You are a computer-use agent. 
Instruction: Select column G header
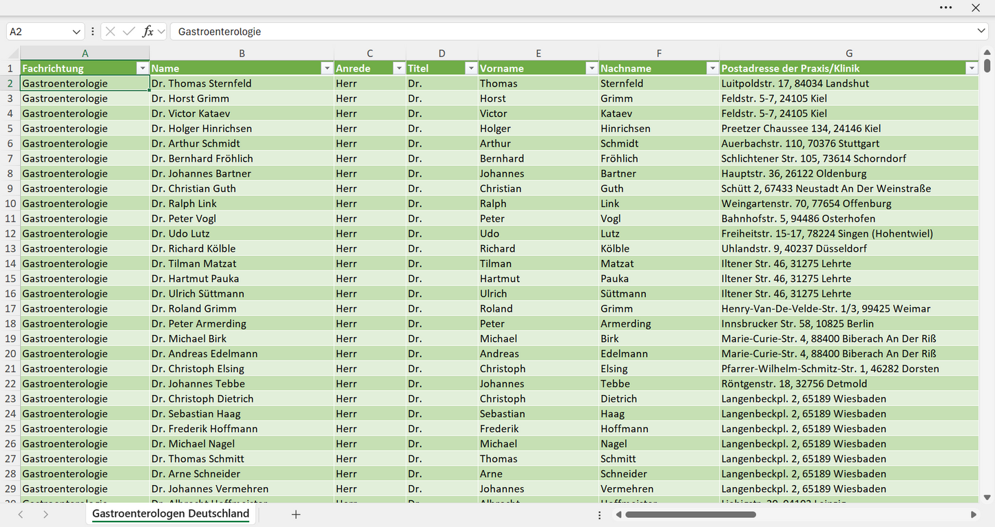849,54
